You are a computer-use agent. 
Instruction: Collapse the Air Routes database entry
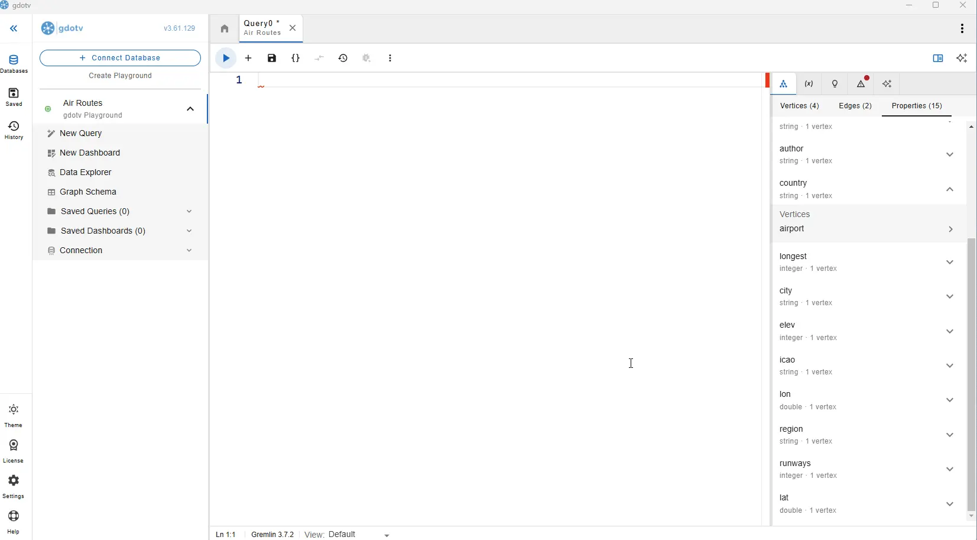pyautogui.click(x=190, y=109)
